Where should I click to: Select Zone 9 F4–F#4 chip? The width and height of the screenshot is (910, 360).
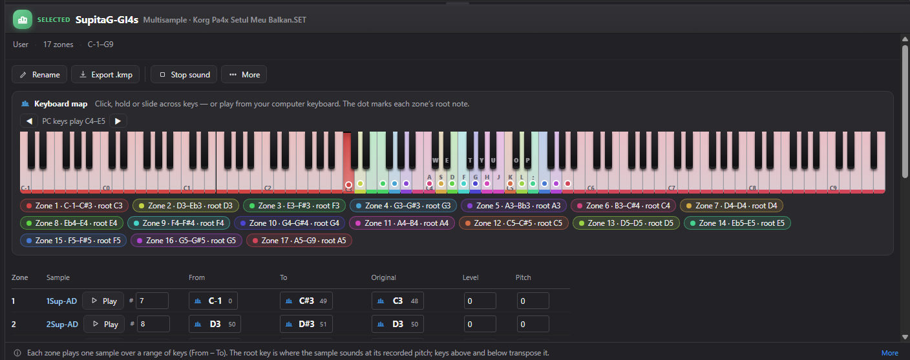[x=178, y=223]
